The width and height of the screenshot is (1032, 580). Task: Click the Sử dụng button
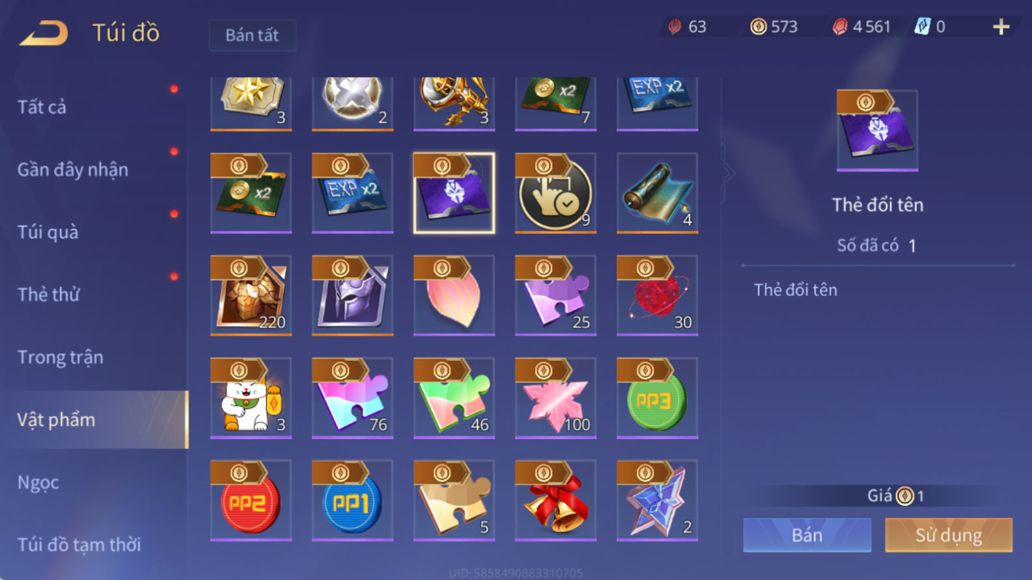(949, 535)
